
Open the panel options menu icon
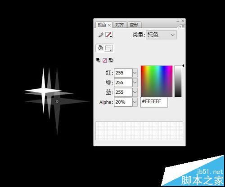click(182, 26)
